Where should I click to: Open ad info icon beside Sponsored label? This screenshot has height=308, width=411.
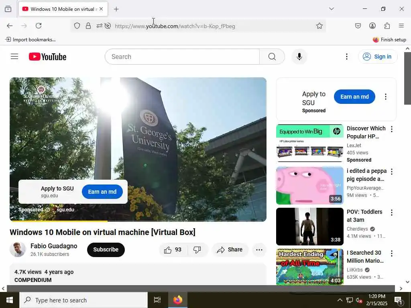48,210
